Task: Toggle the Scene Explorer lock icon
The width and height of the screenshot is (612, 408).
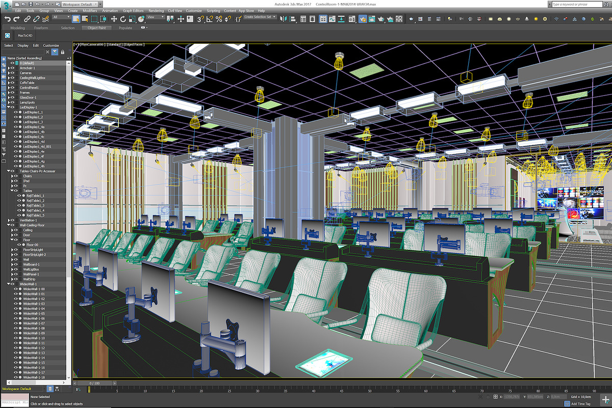Action: coord(63,52)
